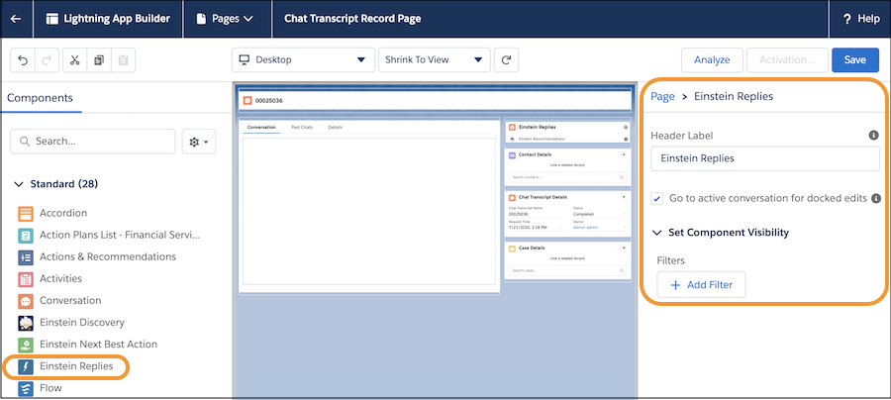Click the chat icon next to 00025036
The image size is (891, 400).
(x=247, y=101)
